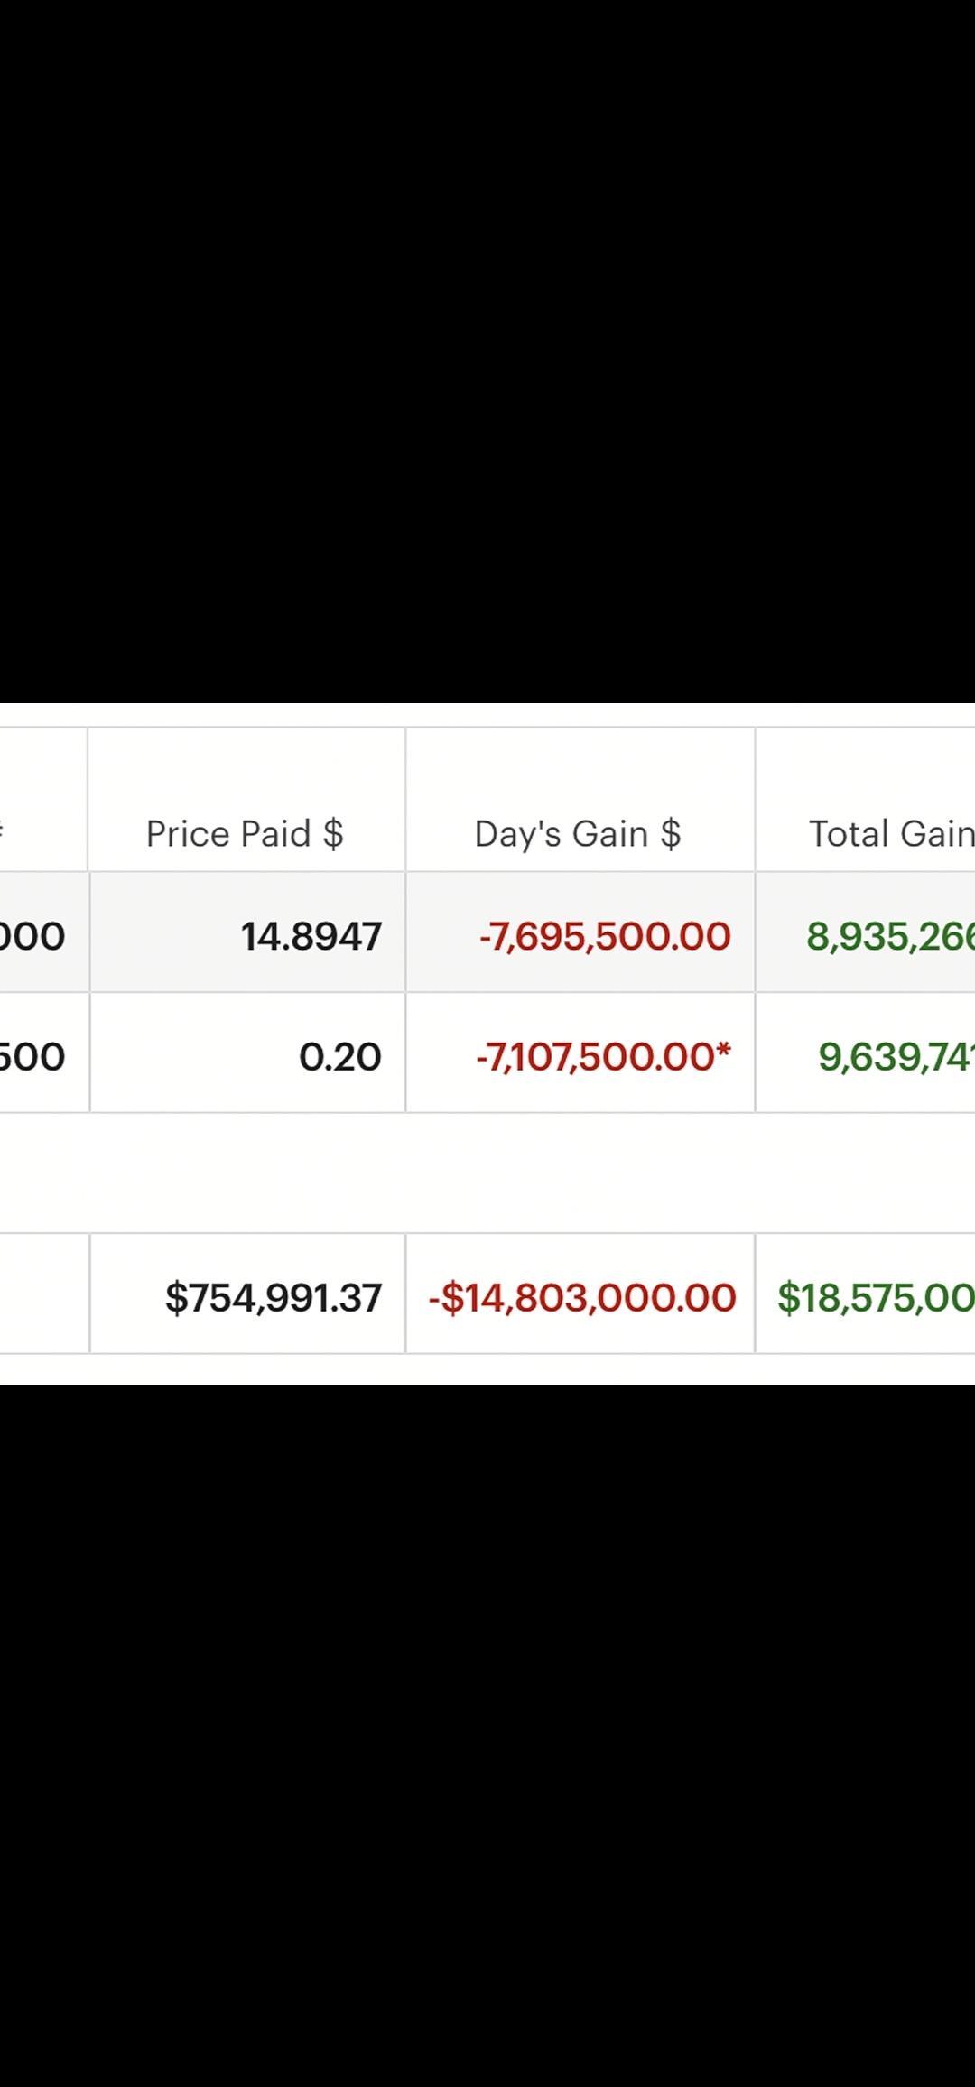Click the -7,107,500.00 day's gain value
Viewport: 975px width, 2087px height.
(x=595, y=1056)
